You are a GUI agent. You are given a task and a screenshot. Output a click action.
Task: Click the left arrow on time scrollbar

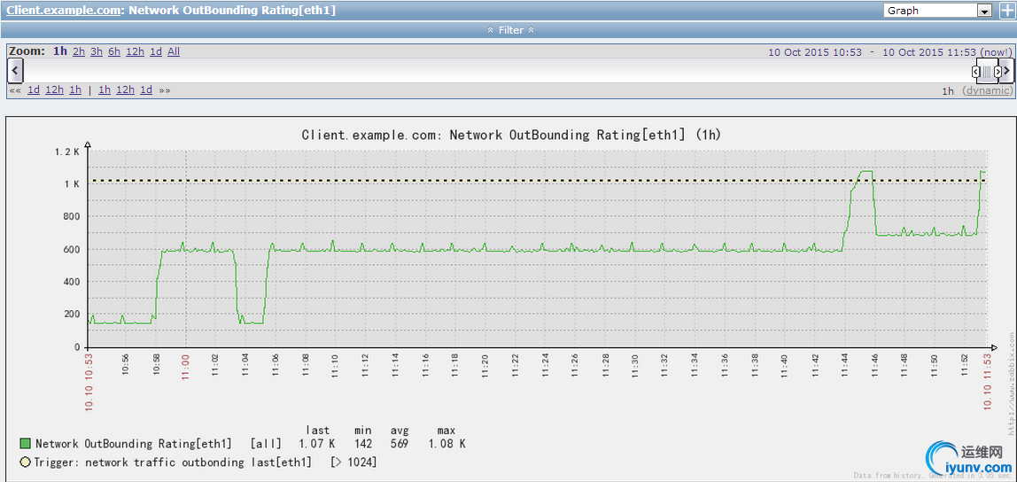[15, 70]
